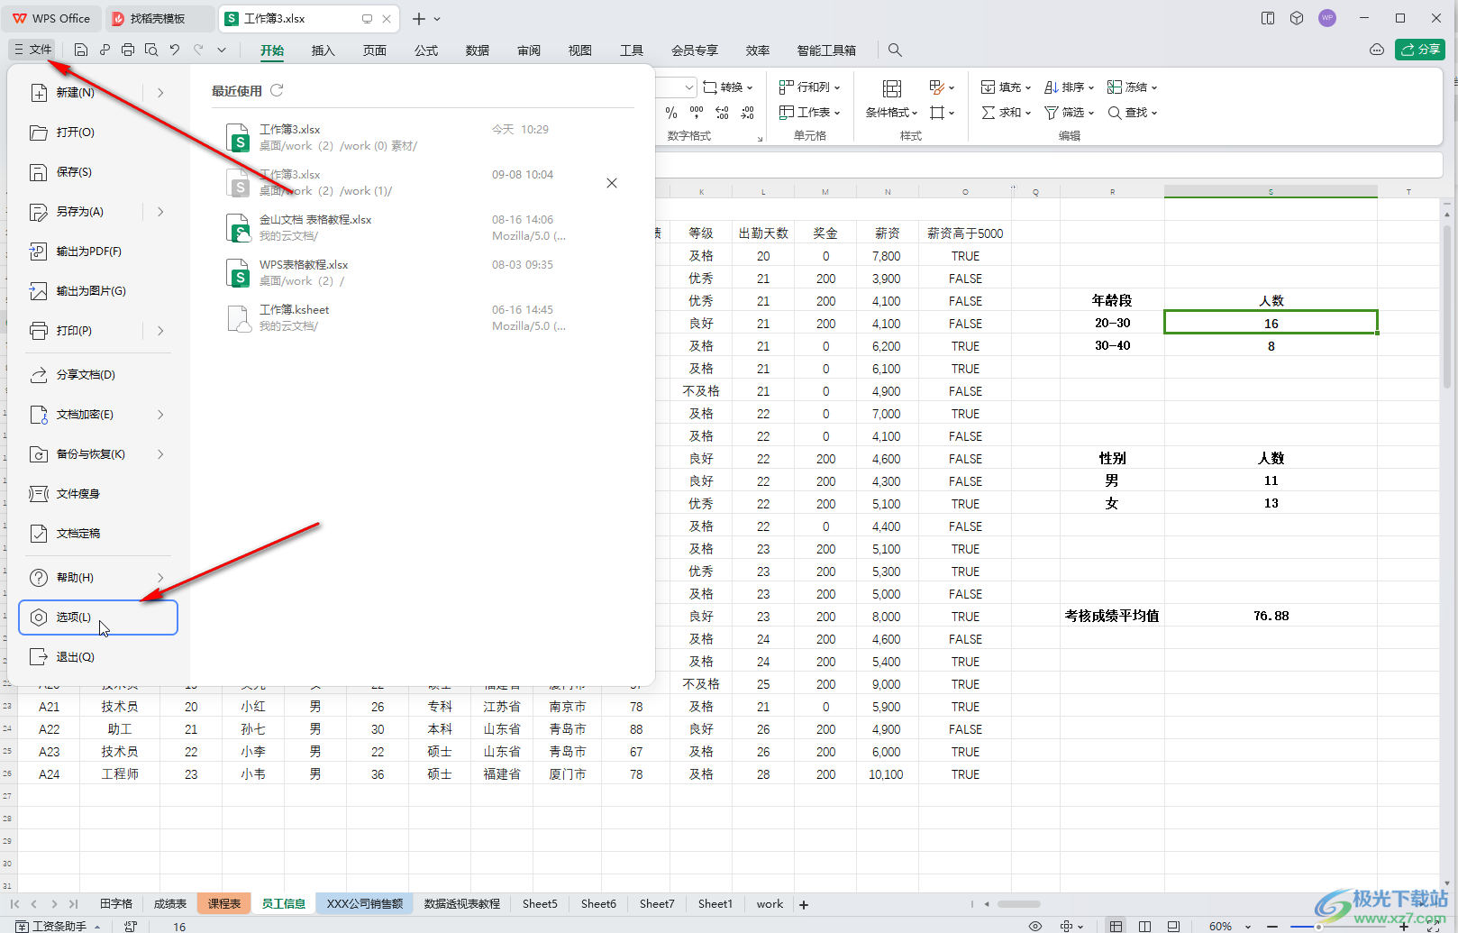
Task: Click the Export as PDF menu icon
Action: (39, 252)
